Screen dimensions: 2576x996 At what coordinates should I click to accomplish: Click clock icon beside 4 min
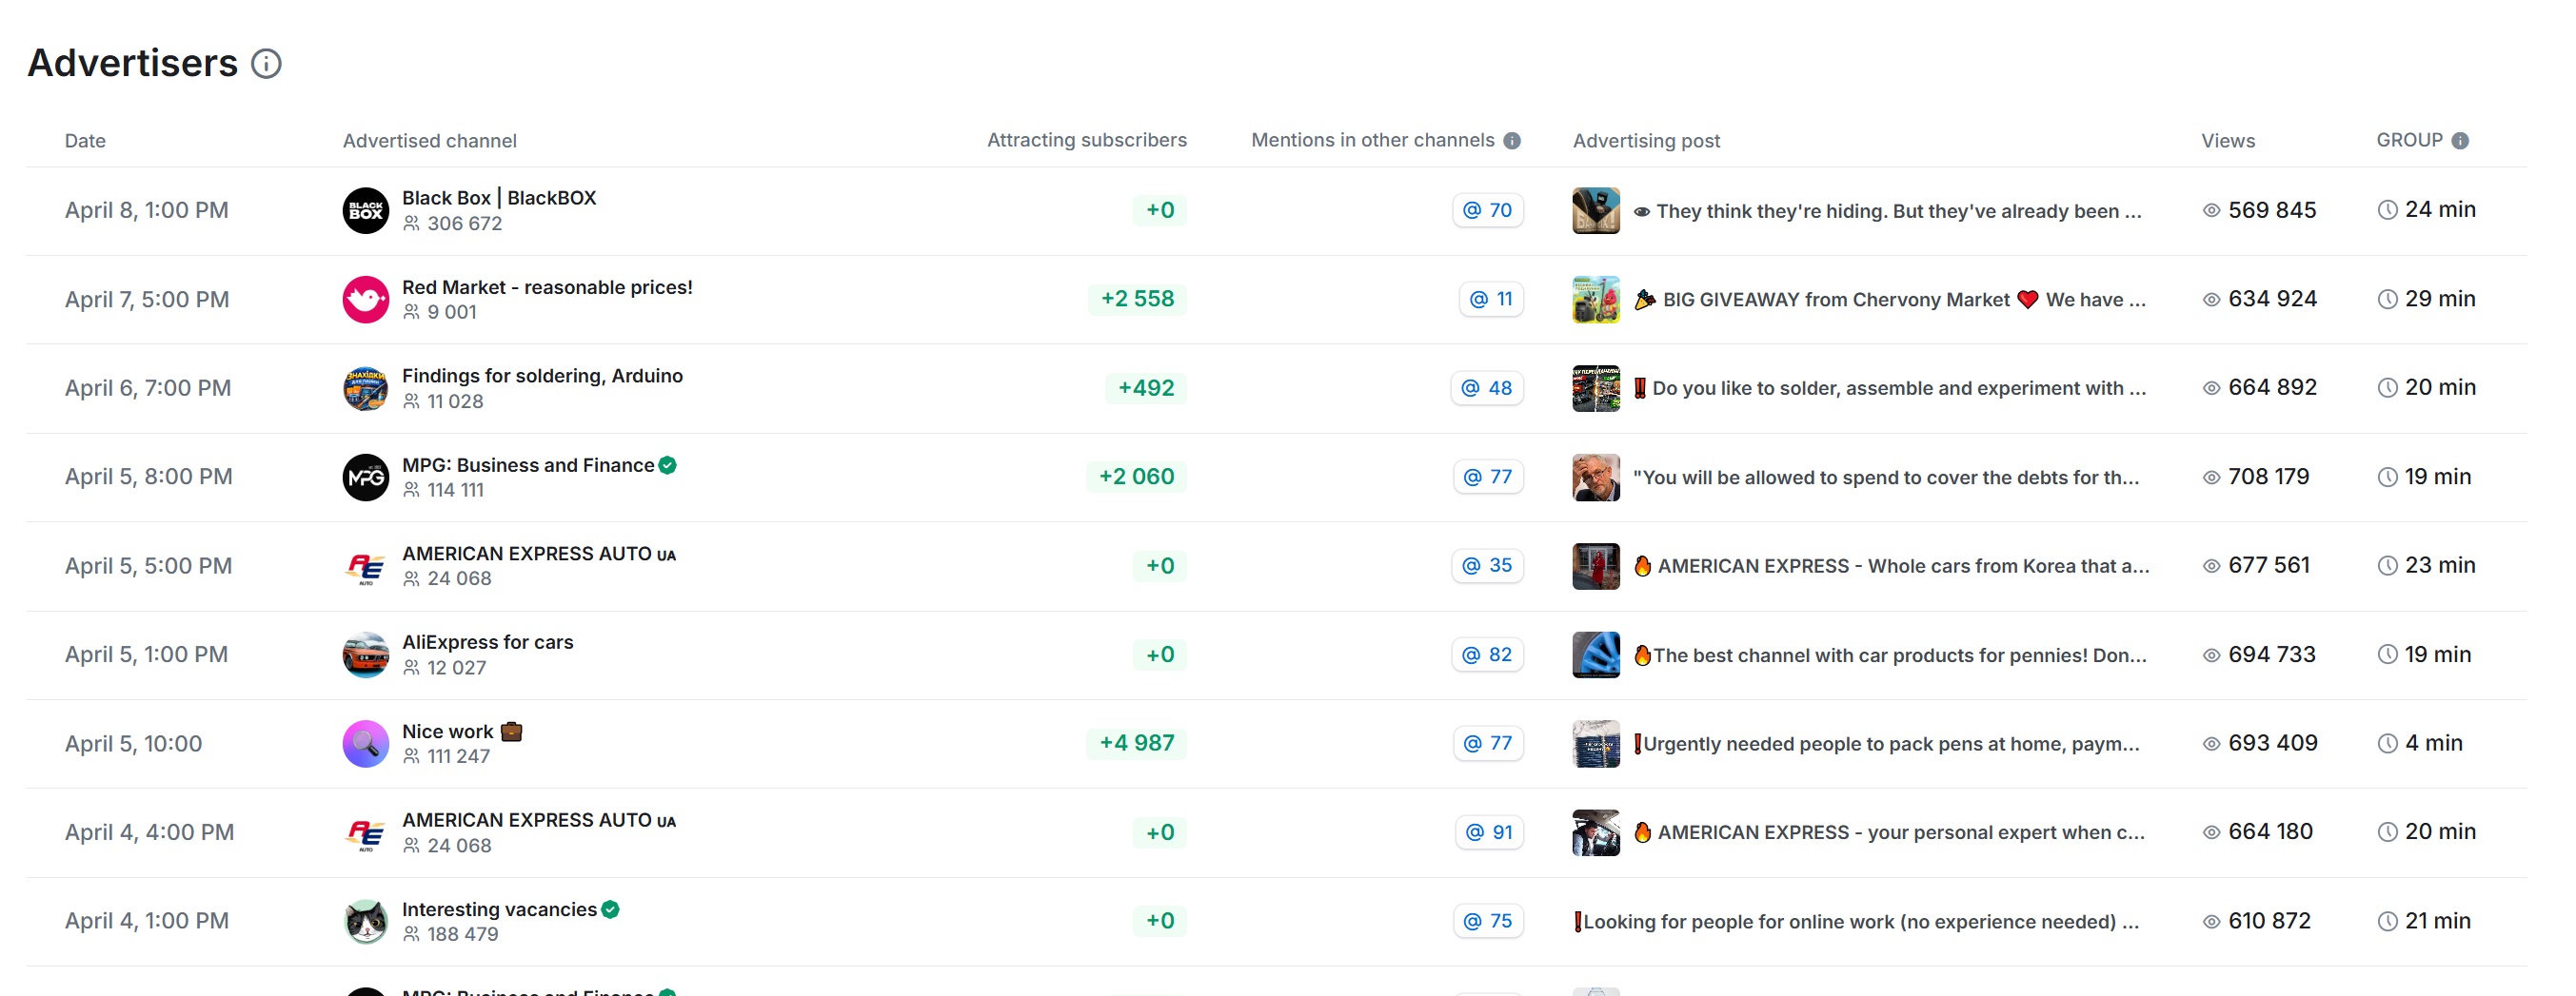(2387, 743)
